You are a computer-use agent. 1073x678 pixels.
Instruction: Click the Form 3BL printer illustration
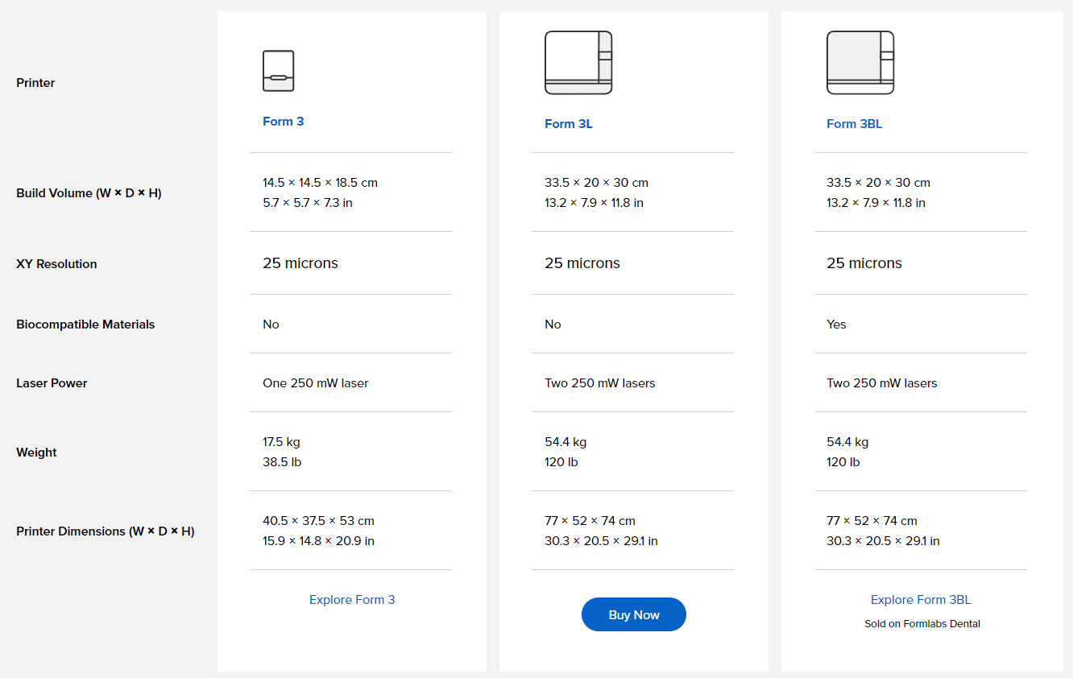pos(860,63)
